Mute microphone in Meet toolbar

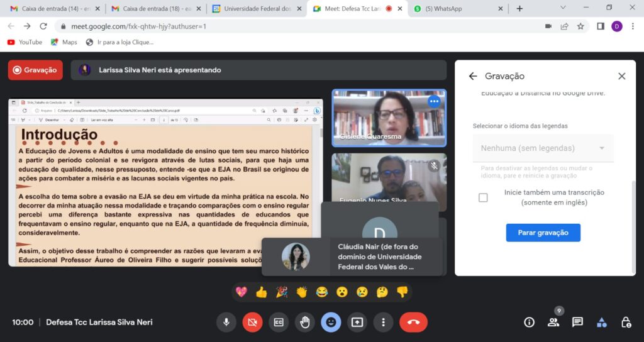click(x=226, y=323)
